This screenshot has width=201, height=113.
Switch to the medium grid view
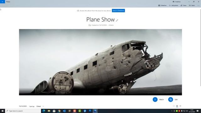(x=177, y=106)
